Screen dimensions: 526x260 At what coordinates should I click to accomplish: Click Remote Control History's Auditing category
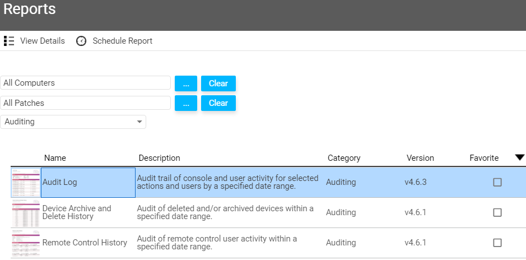(341, 243)
